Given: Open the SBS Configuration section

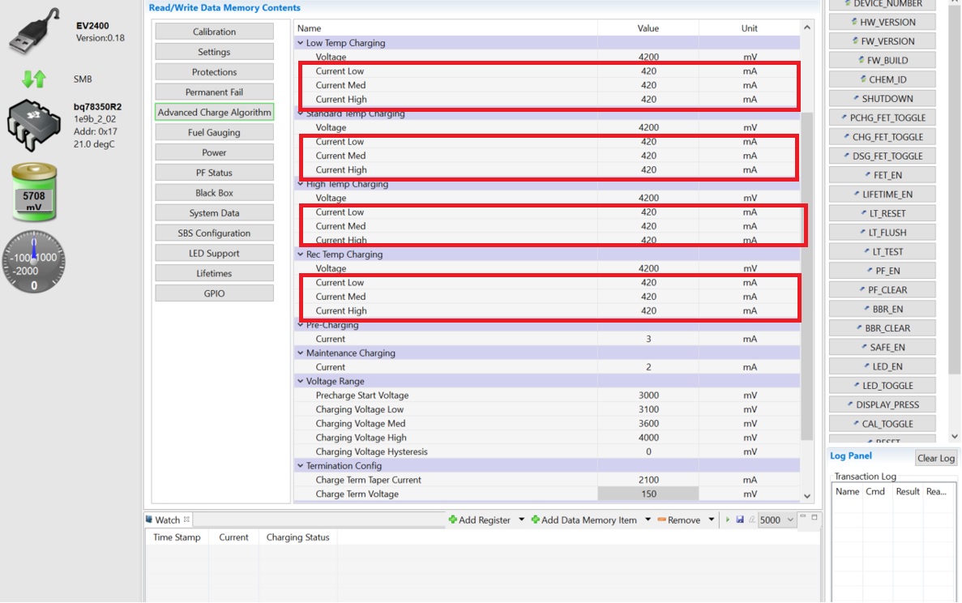Looking at the screenshot, I should [214, 233].
